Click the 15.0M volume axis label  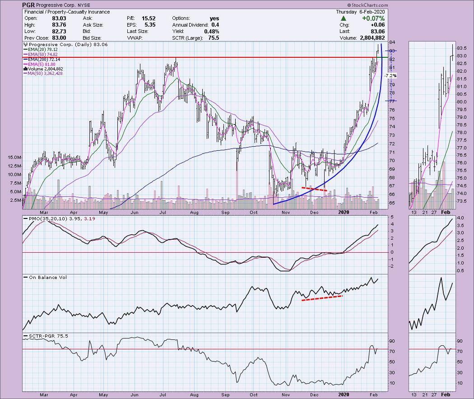click(x=15, y=158)
